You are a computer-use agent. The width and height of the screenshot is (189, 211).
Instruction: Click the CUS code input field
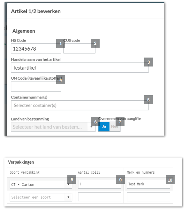point(79,49)
